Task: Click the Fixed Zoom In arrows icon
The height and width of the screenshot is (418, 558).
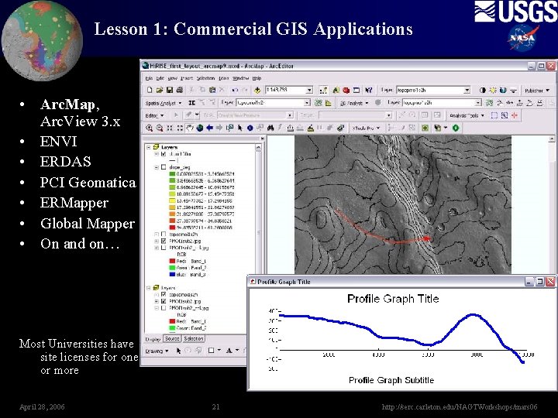Action: click(x=170, y=128)
